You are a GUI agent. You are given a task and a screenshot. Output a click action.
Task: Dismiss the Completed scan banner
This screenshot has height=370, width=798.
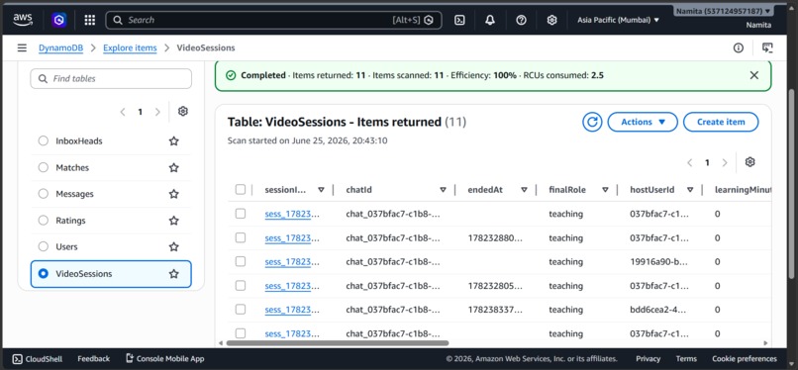(754, 75)
